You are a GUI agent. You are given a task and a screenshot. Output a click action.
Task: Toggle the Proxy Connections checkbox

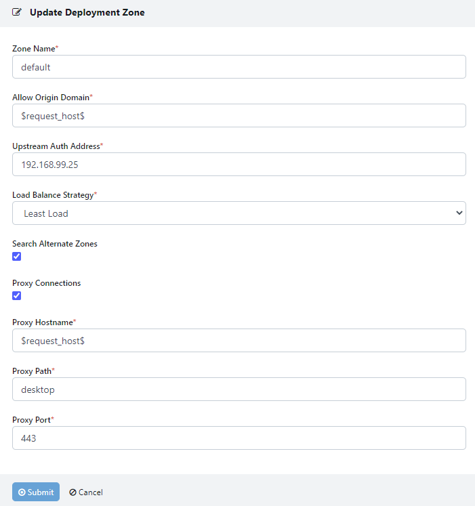pyautogui.click(x=17, y=295)
